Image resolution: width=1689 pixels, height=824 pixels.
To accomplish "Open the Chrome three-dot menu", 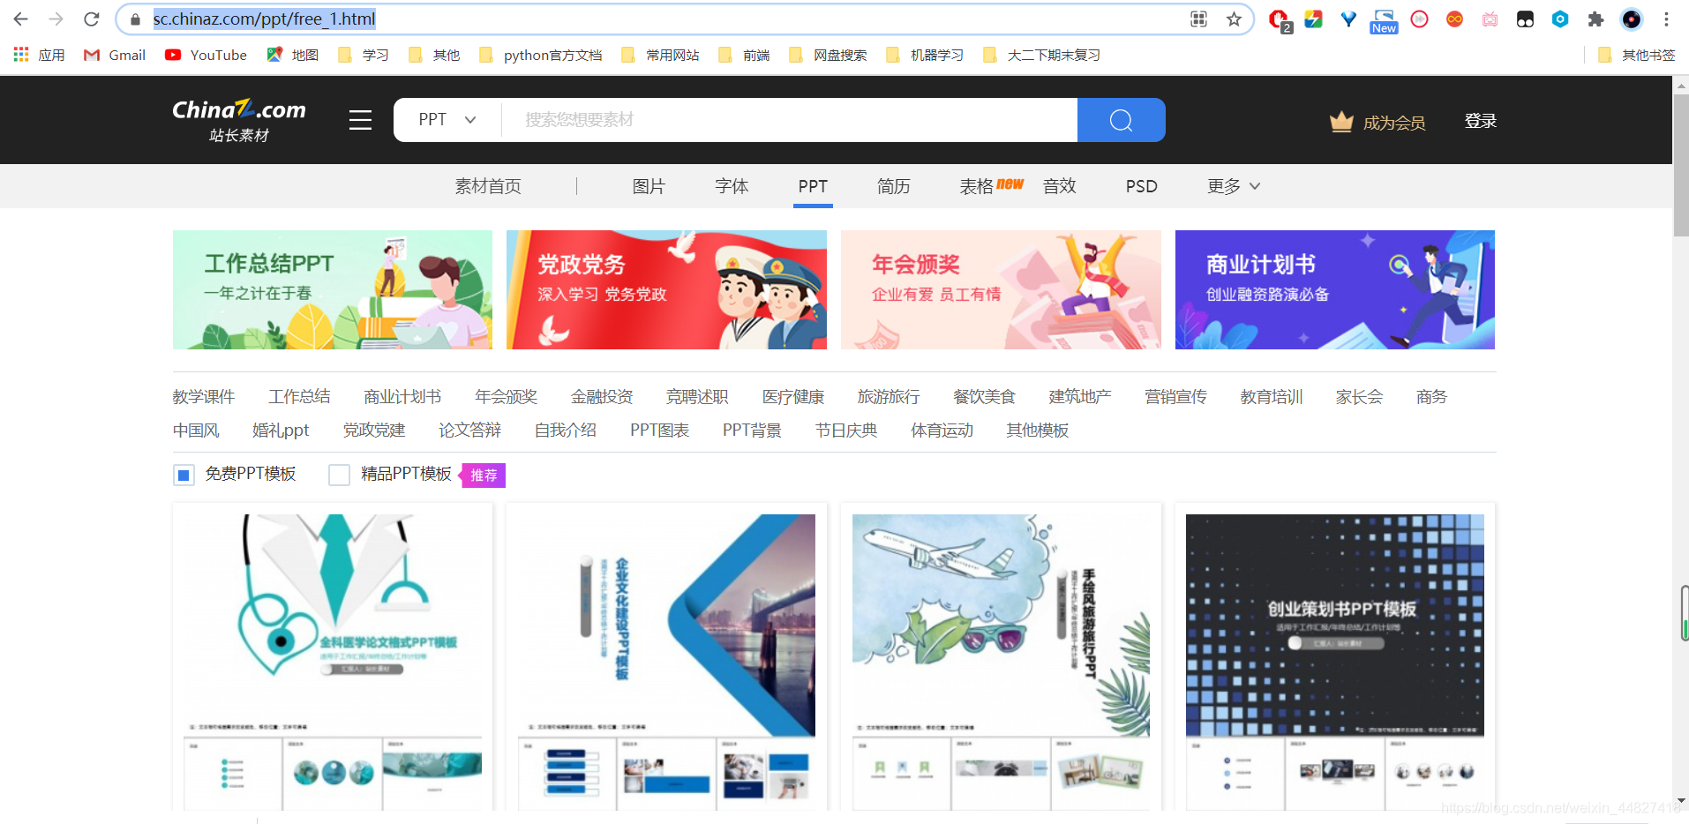I will [x=1668, y=19].
